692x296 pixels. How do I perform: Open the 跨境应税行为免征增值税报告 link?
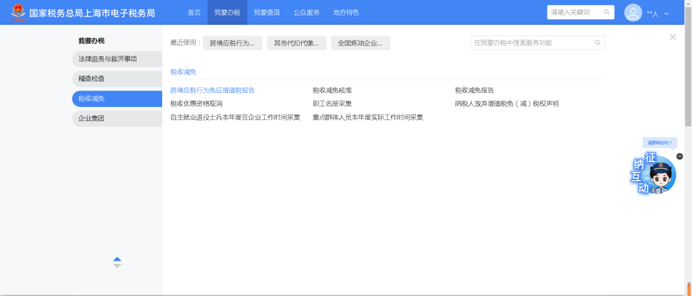point(212,90)
